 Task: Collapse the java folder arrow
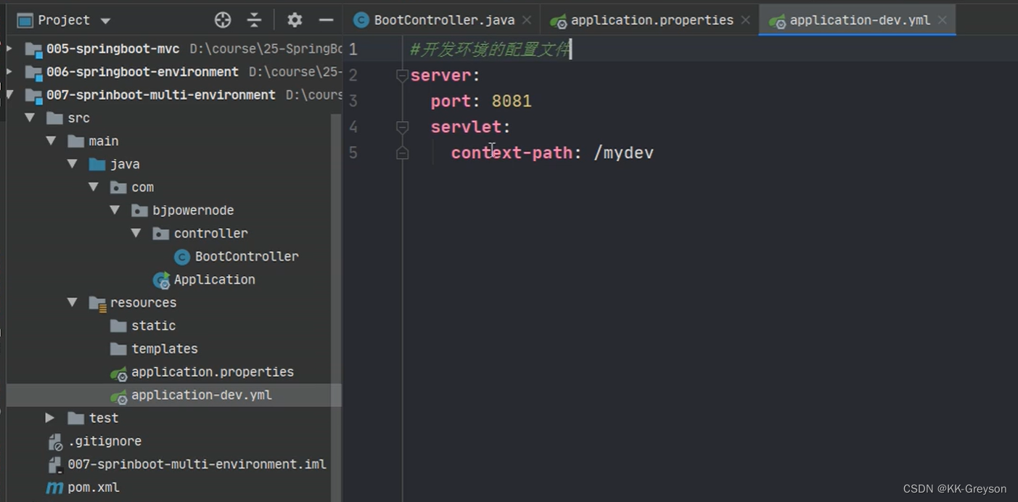(x=72, y=164)
